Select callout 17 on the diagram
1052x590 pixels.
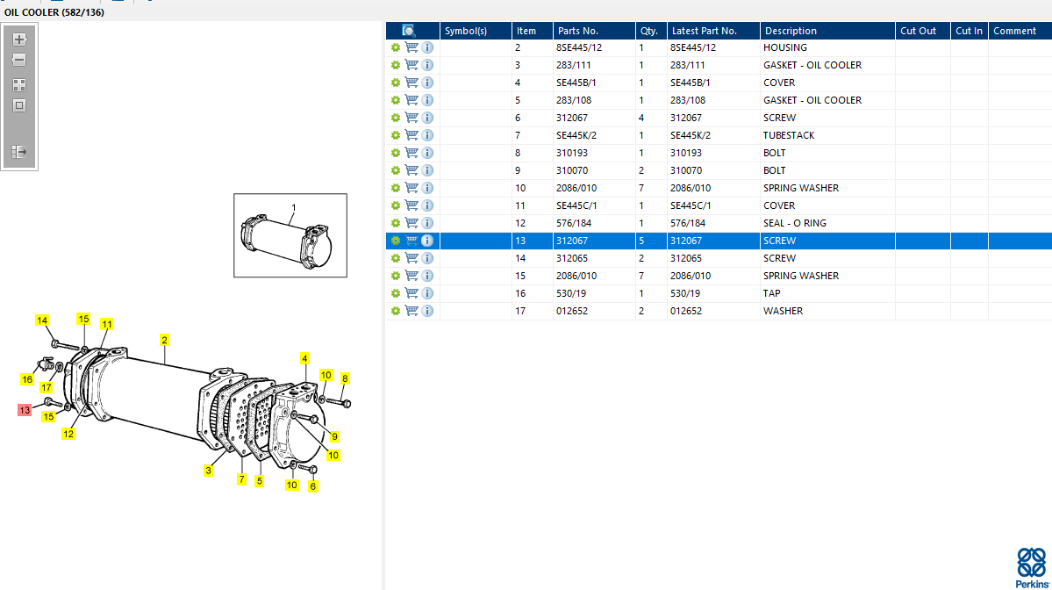47,387
